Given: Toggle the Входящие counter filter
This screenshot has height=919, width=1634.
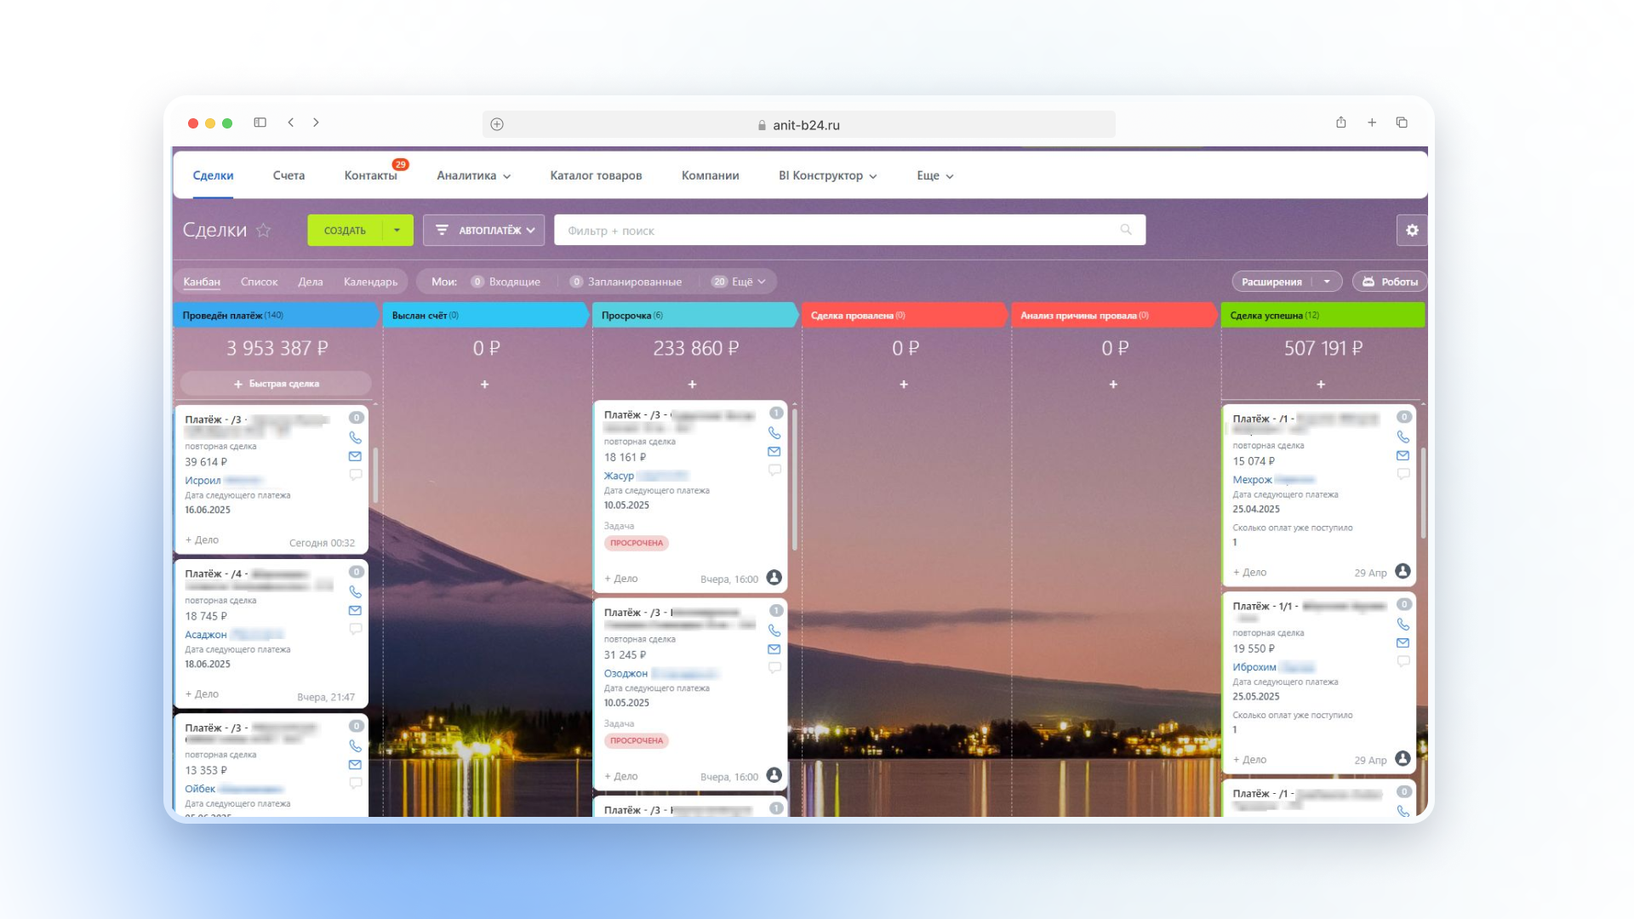Looking at the screenshot, I should pyautogui.click(x=506, y=282).
